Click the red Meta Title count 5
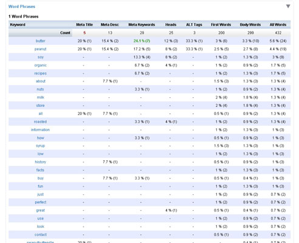Screen dimensions: 299x243 point(84,33)
